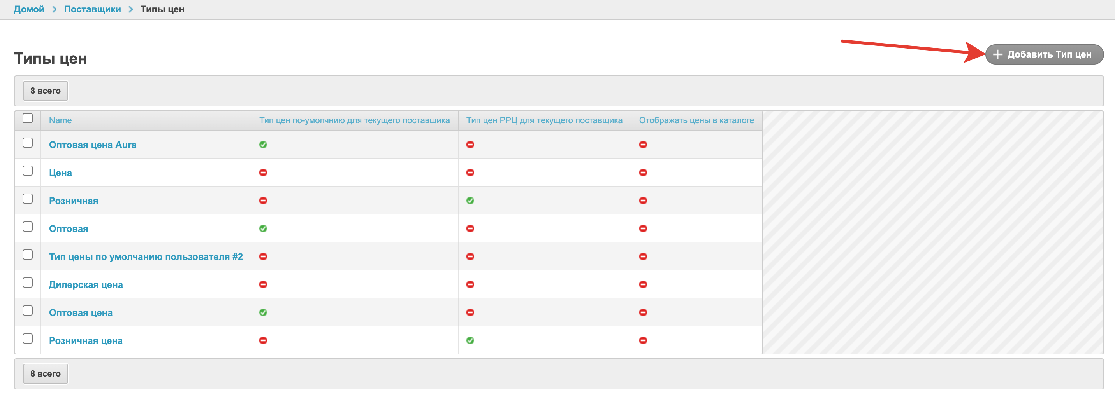The width and height of the screenshot is (1115, 415).
Task: Click the top 8 всего counter button
Action: (x=46, y=91)
